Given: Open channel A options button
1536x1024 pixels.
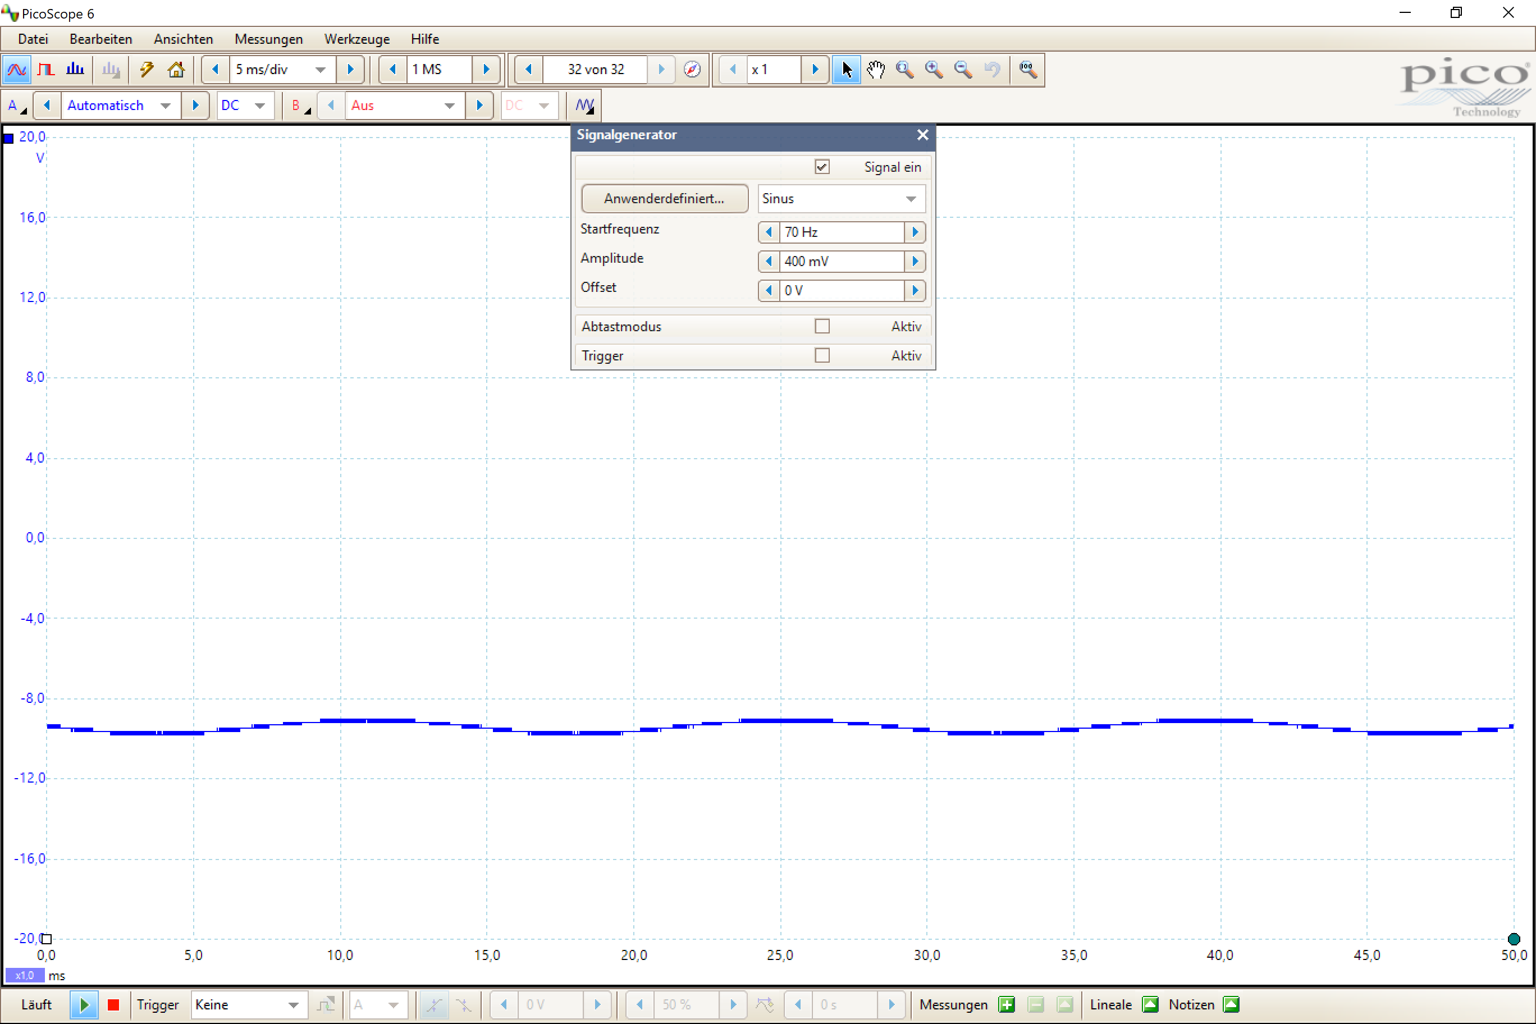Looking at the screenshot, I should tap(16, 105).
